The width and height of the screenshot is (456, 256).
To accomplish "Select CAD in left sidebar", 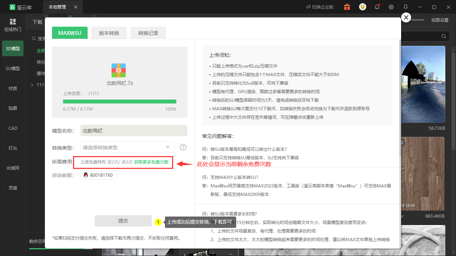I will coord(13,128).
